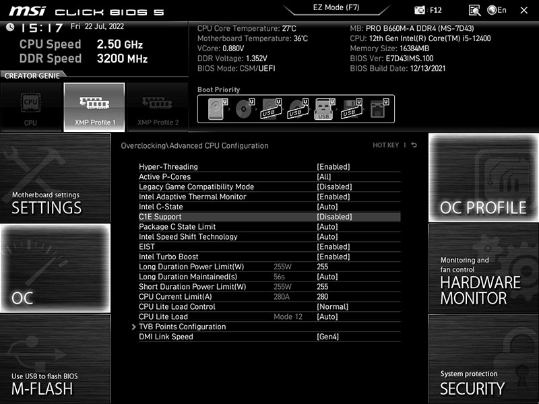
Task: Change Intel Turbo Boost [Enabled] setting
Action: click(x=333, y=257)
